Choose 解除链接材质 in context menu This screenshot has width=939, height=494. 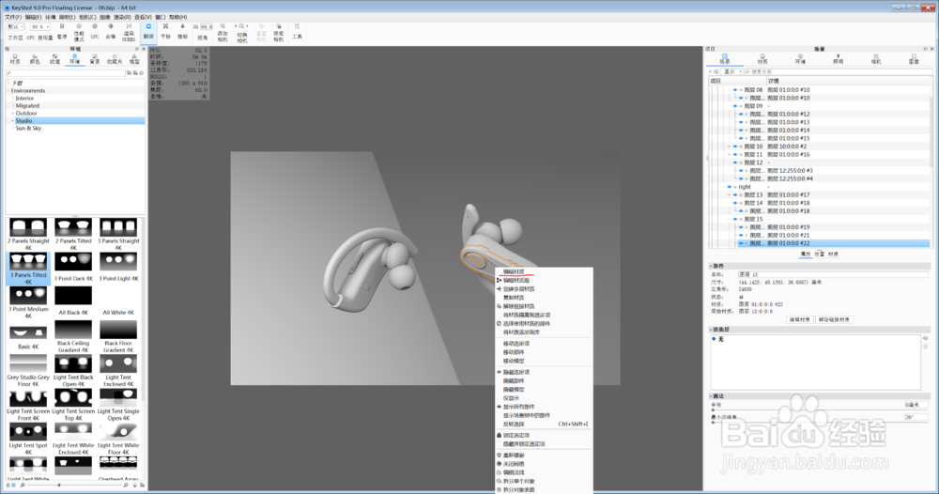tap(518, 306)
